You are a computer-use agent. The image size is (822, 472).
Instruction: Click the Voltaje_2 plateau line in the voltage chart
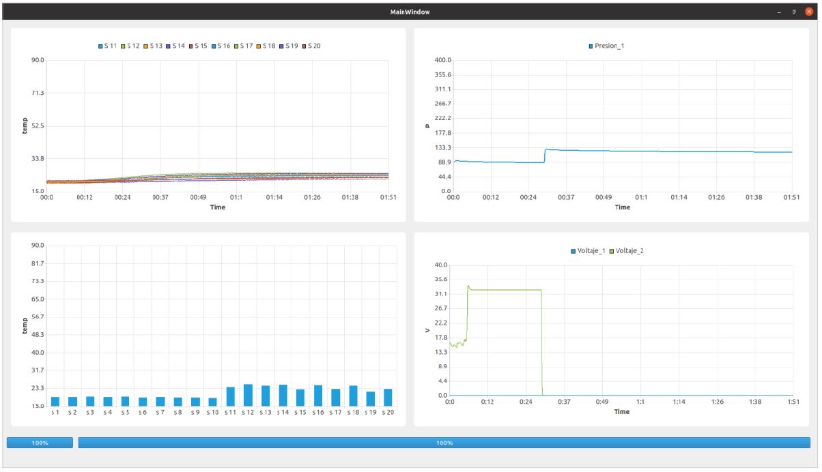(505, 290)
